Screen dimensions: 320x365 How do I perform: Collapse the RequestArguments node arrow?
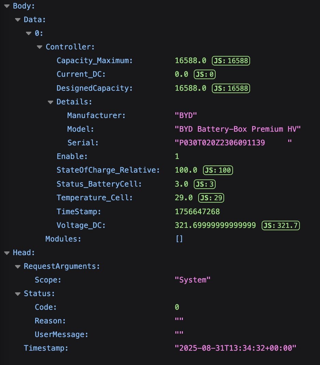coord(18,266)
